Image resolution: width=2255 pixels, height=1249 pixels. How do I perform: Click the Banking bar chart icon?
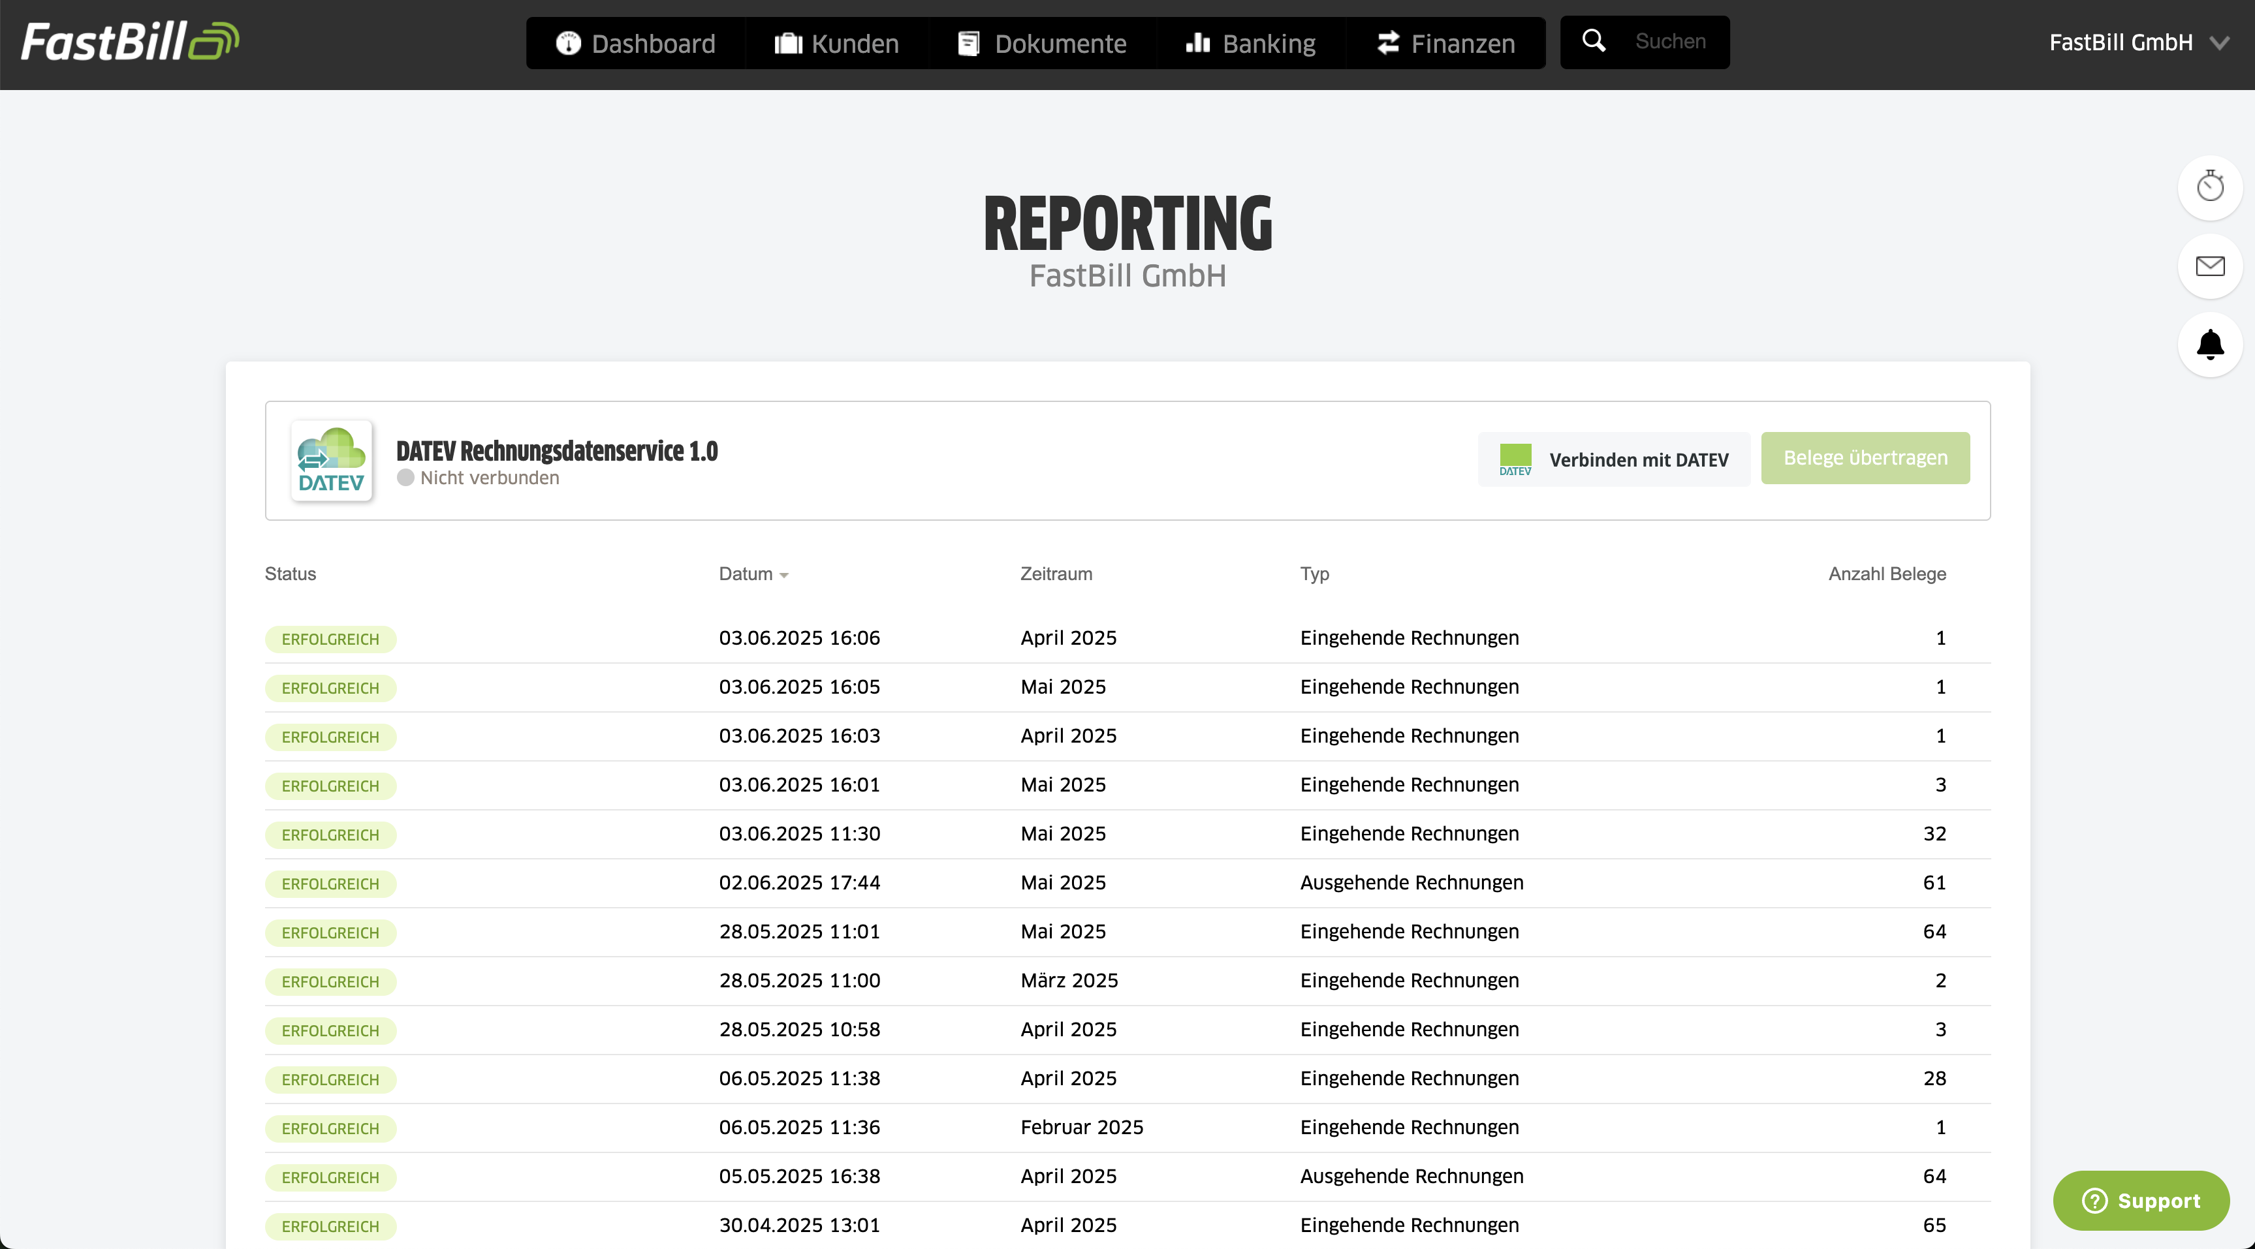1197,42
